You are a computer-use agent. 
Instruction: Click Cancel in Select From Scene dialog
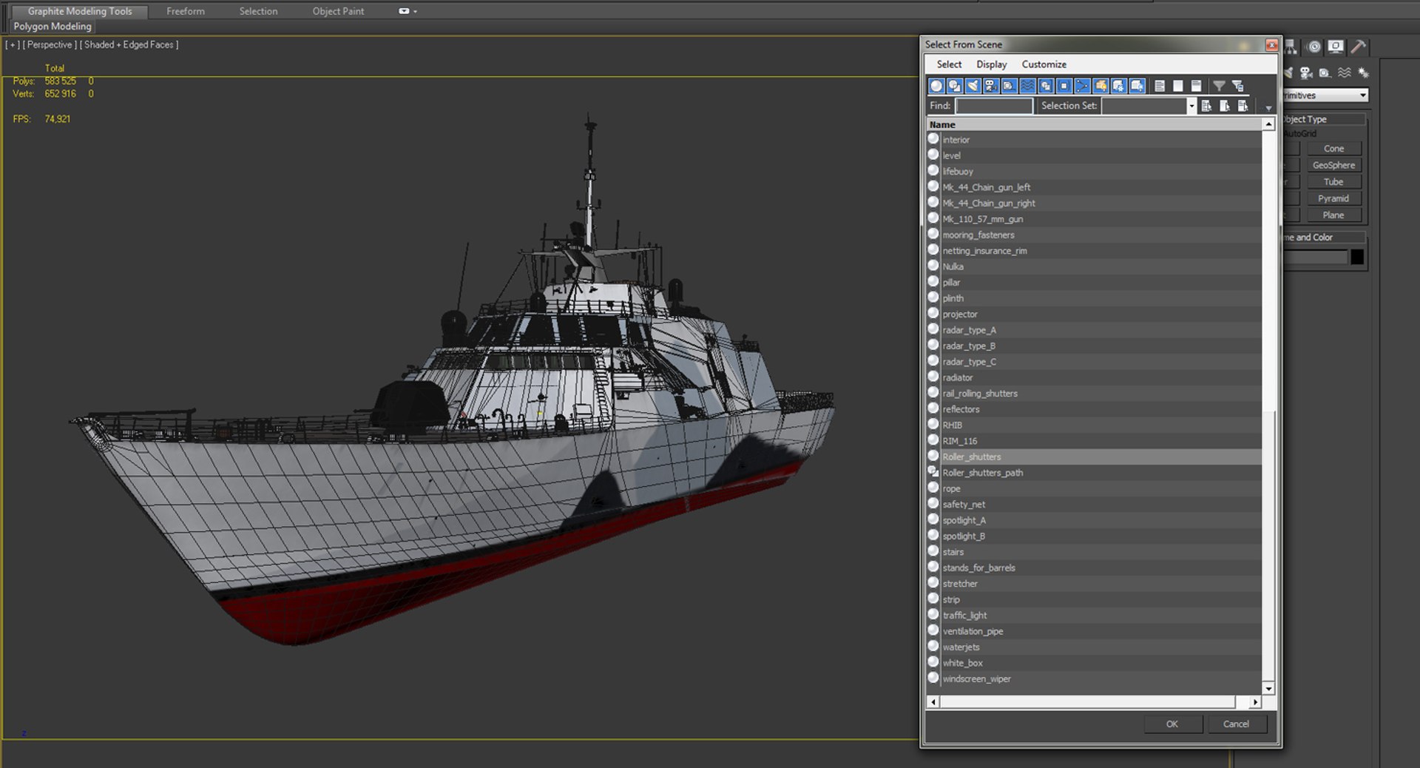pos(1236,724)
